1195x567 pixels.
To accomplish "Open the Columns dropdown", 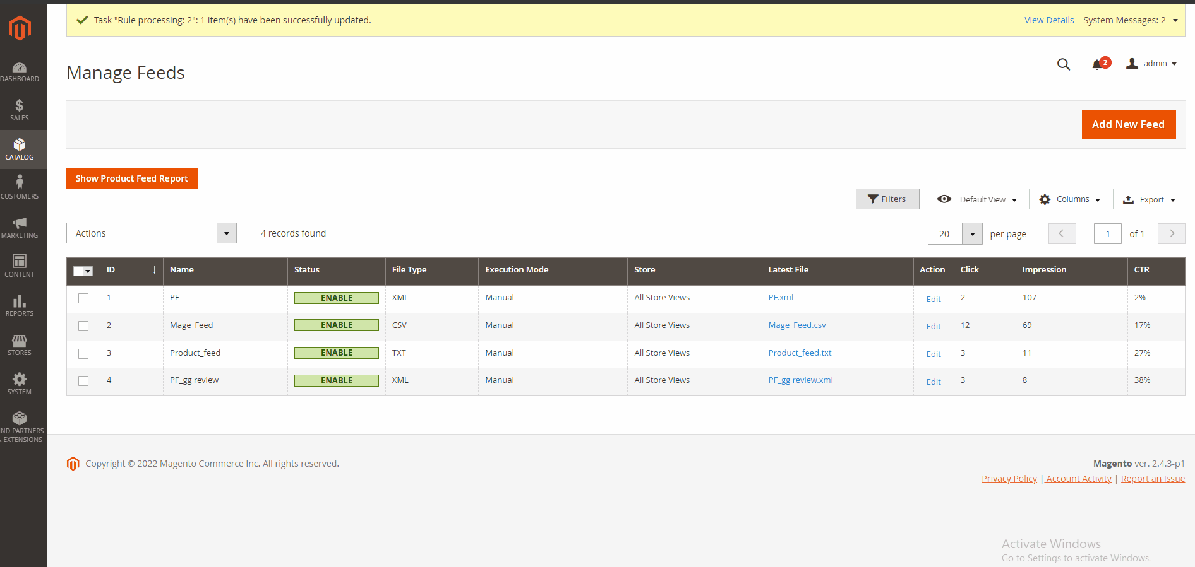I will coord(1071,199).
